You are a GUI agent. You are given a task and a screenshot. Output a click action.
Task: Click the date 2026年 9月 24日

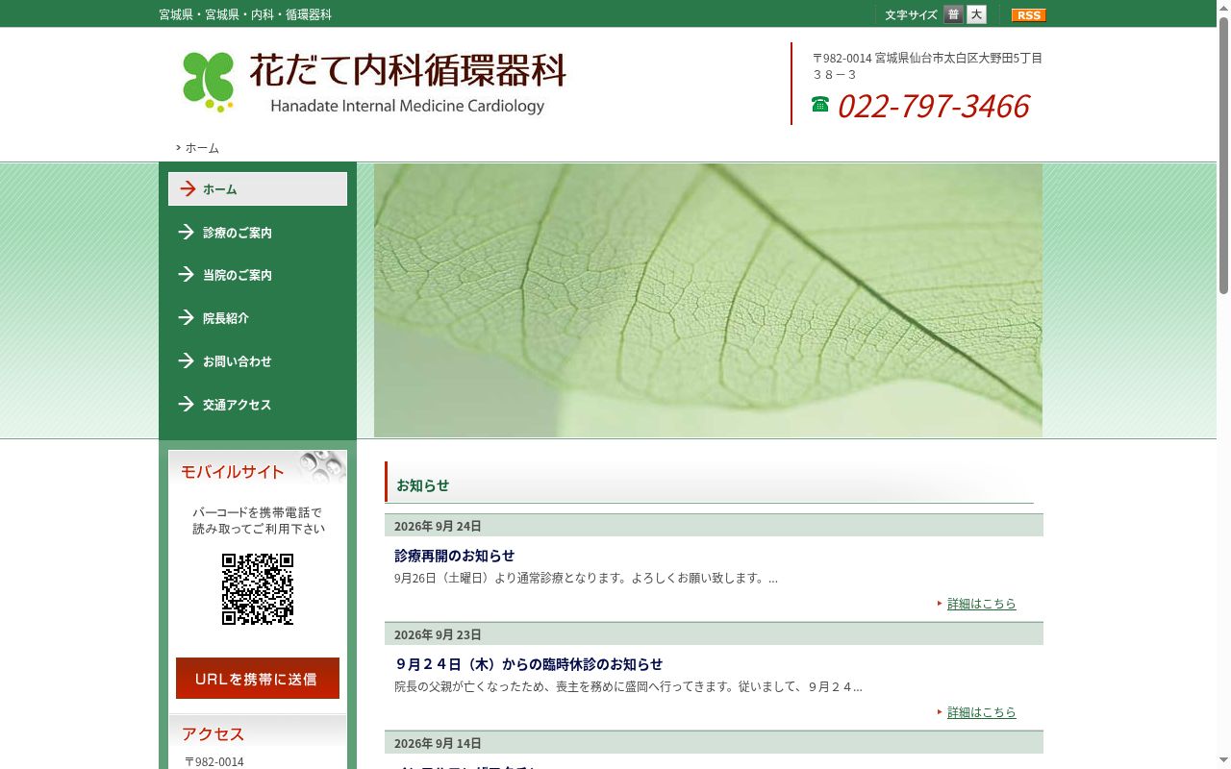tap(438, 526)
